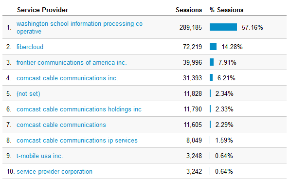Click the 11,605 sessions value
This screenshot has width=290, height=180.
tap(193, 125)
